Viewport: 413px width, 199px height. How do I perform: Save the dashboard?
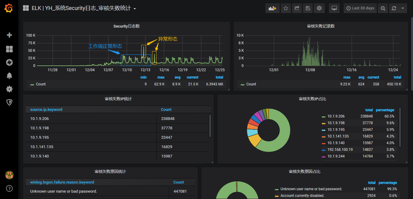click(x=308, y=8)
